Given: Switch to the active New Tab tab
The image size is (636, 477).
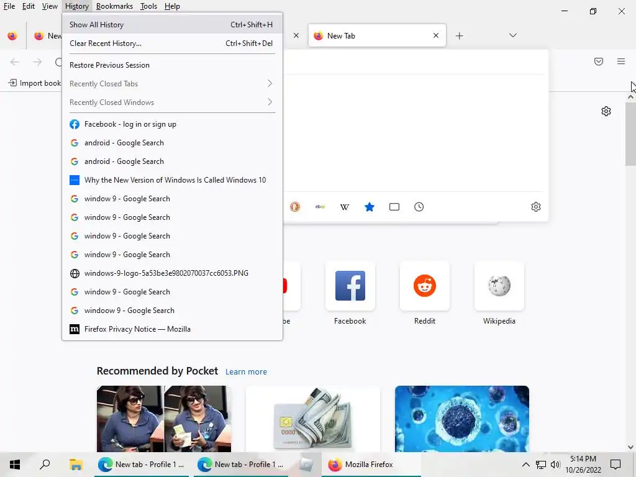Looking at the screenshot, I should click(377, 35).
